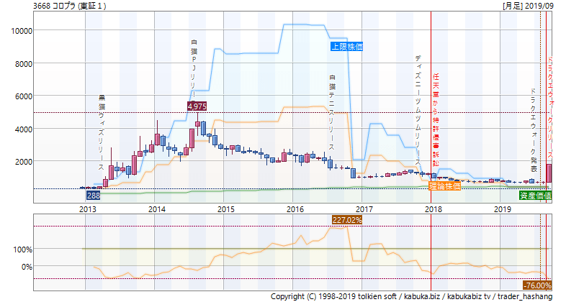Click the 10000 y-axis price label

pyautogui.click(x=22, y=31)
